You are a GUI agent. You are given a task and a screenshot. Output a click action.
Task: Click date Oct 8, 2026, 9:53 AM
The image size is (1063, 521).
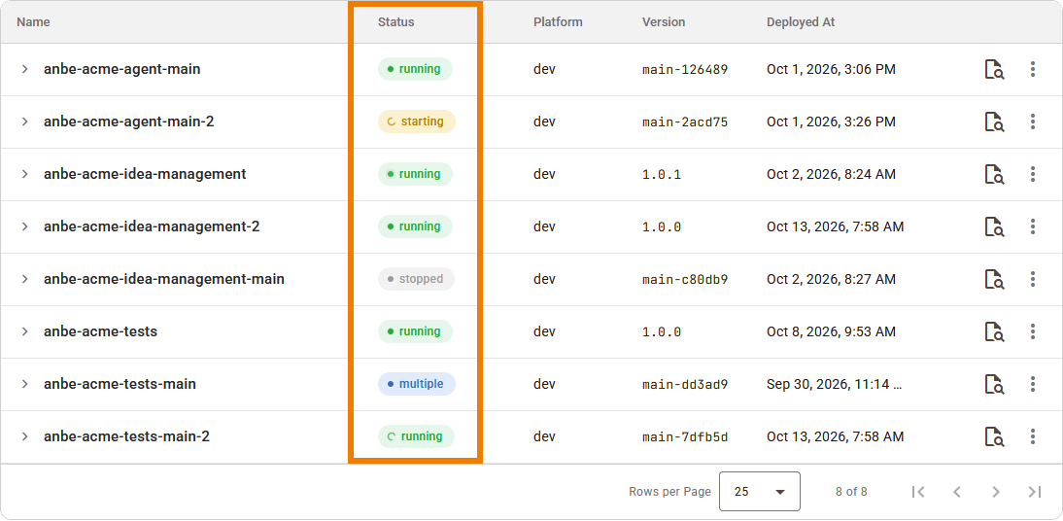click(x=831, y=331)
